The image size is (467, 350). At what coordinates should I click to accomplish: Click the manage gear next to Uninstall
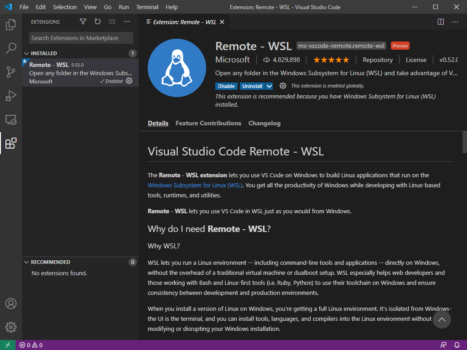[x=283, y=86]
